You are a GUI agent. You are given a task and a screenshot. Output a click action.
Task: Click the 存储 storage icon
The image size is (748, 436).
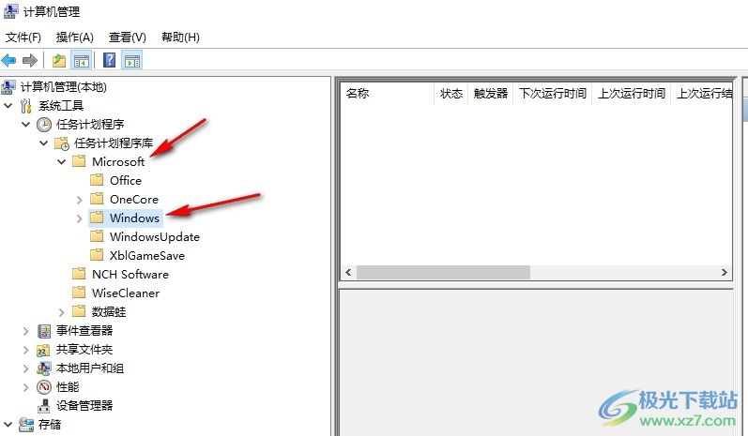pyautogui.click(x=26, y=424)
